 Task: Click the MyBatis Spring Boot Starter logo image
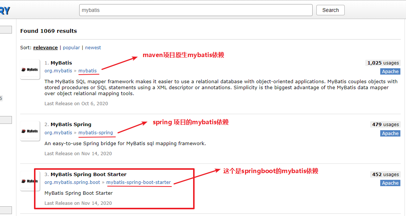pos(30,181)
